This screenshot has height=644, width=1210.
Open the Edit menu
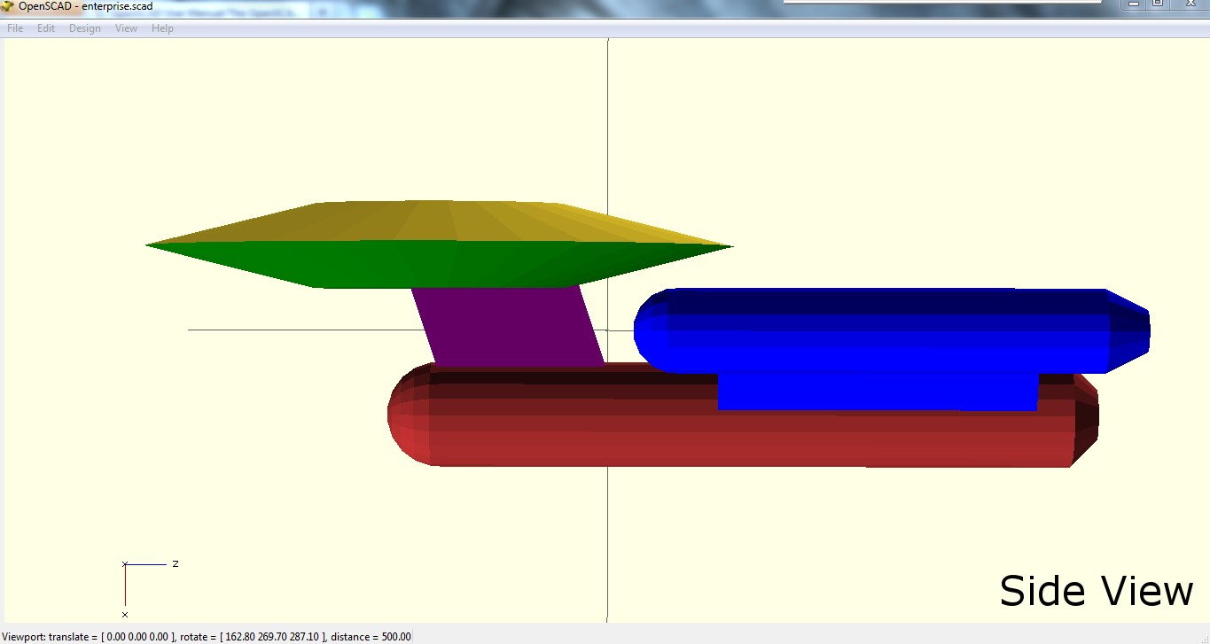tap(45, 27)
